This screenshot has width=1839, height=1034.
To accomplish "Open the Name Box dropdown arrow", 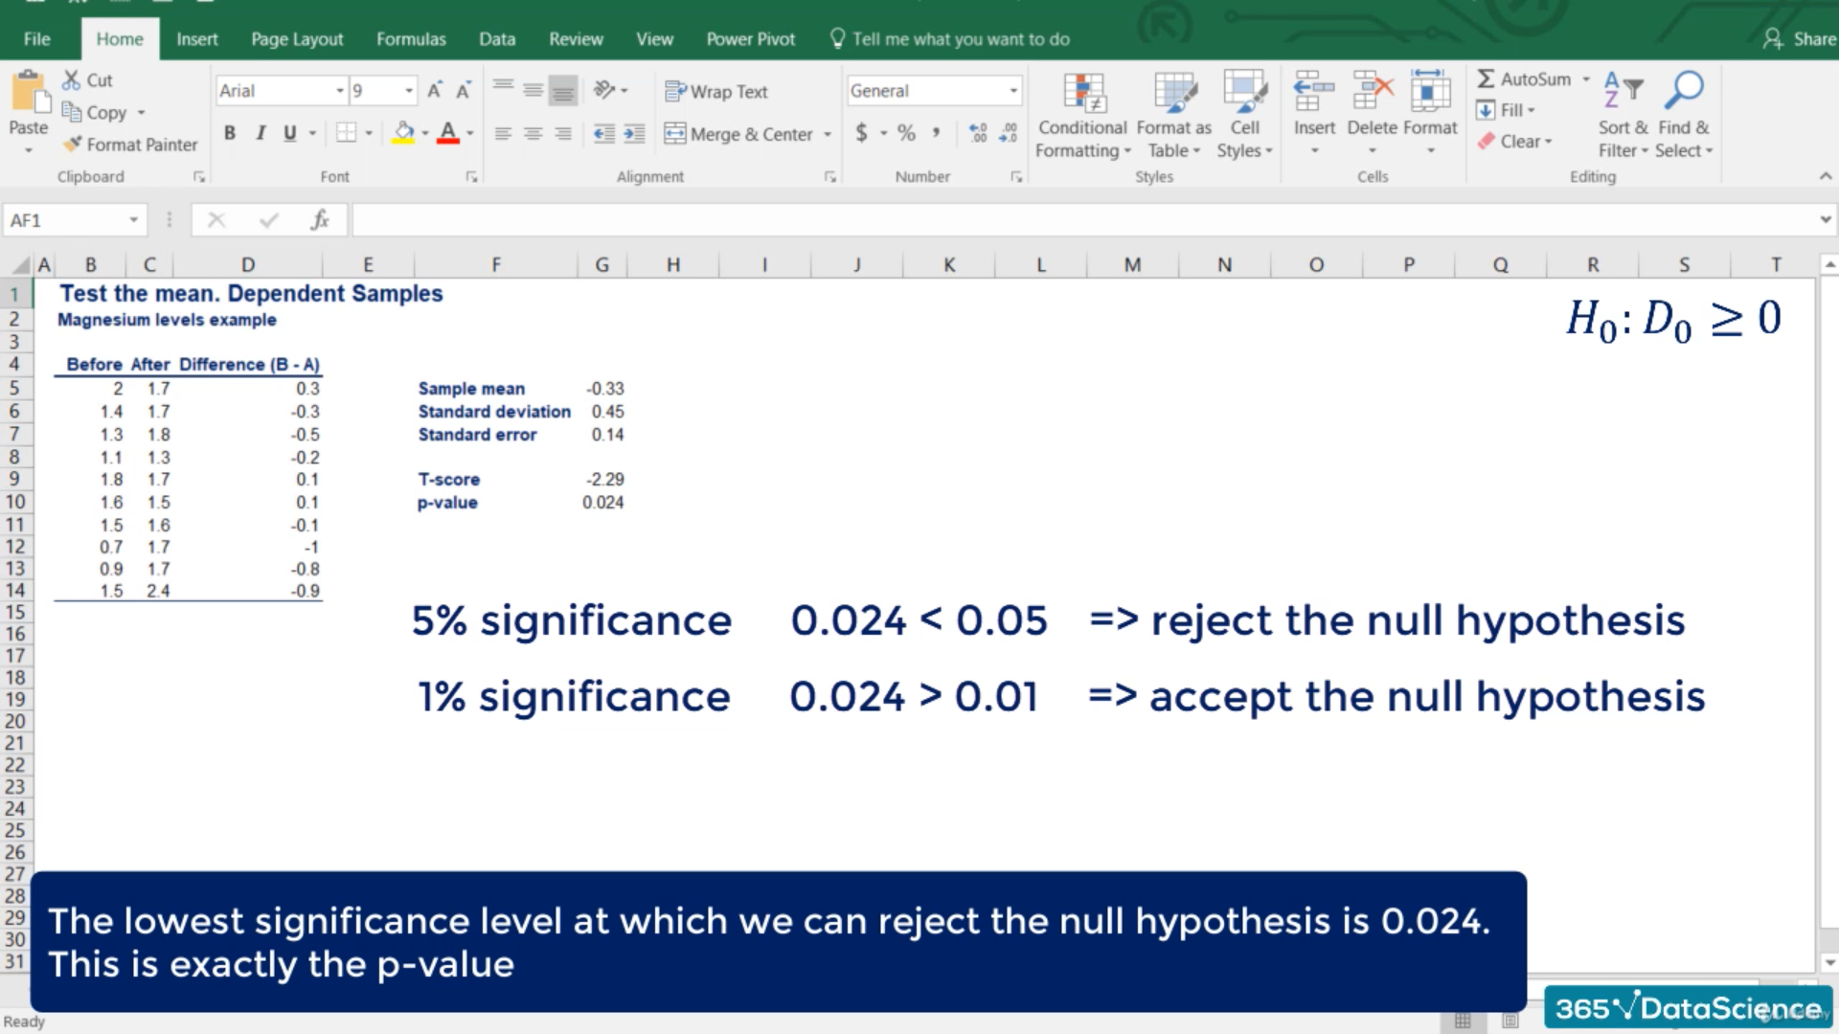I will pyautogui.click(x=134, y=220).
